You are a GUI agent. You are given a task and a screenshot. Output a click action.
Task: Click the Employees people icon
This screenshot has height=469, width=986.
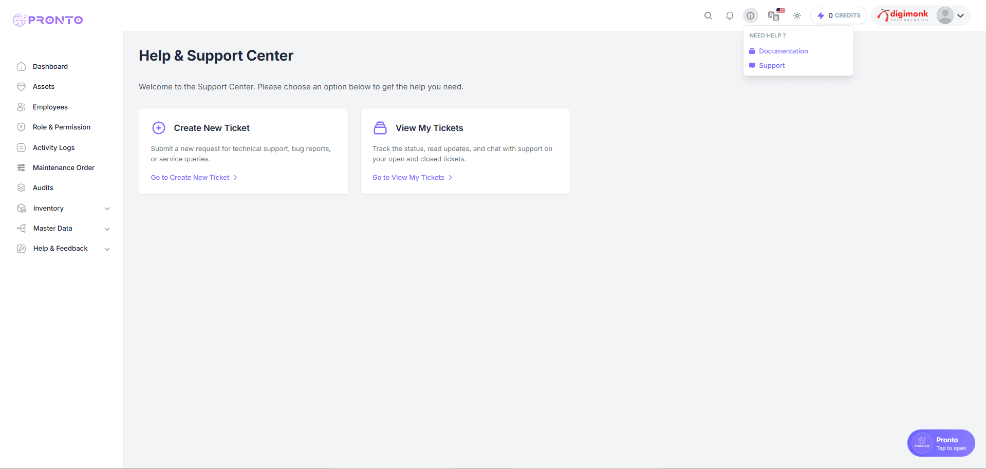(21, 107)
